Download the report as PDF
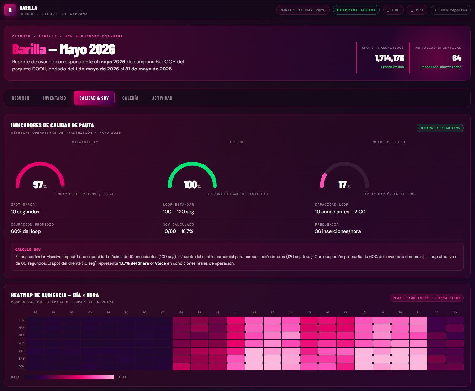The image size is (475, 391). [x=393, y=10]
